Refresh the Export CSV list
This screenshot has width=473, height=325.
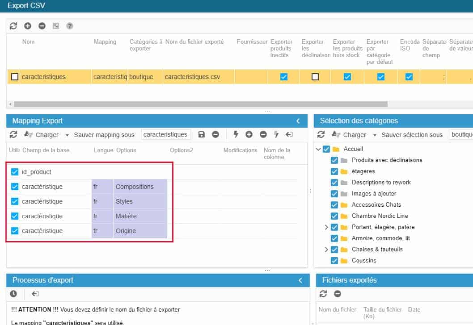tap(13, 26)
